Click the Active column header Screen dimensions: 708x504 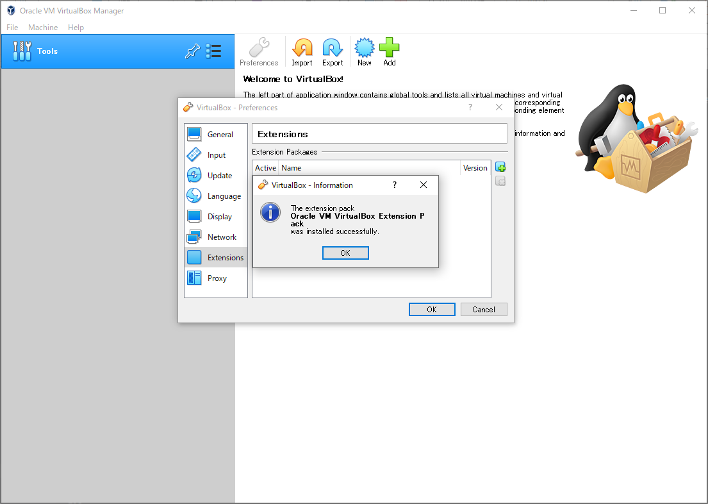coord(265,168)
